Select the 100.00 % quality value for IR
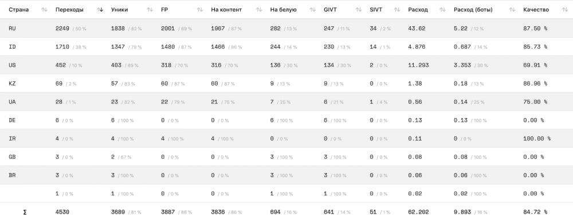This screenshot has height=221, width=573. click(537, 138)
